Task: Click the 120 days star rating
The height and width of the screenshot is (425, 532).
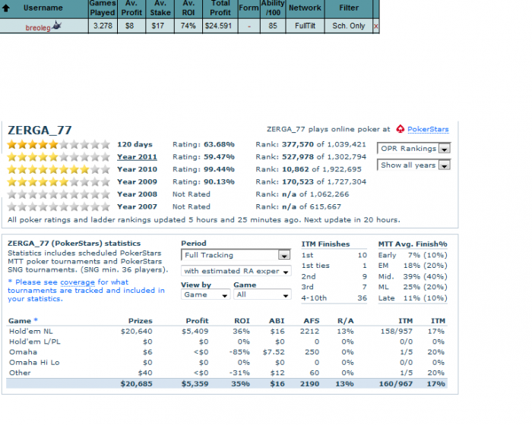Action: [59, 144]
